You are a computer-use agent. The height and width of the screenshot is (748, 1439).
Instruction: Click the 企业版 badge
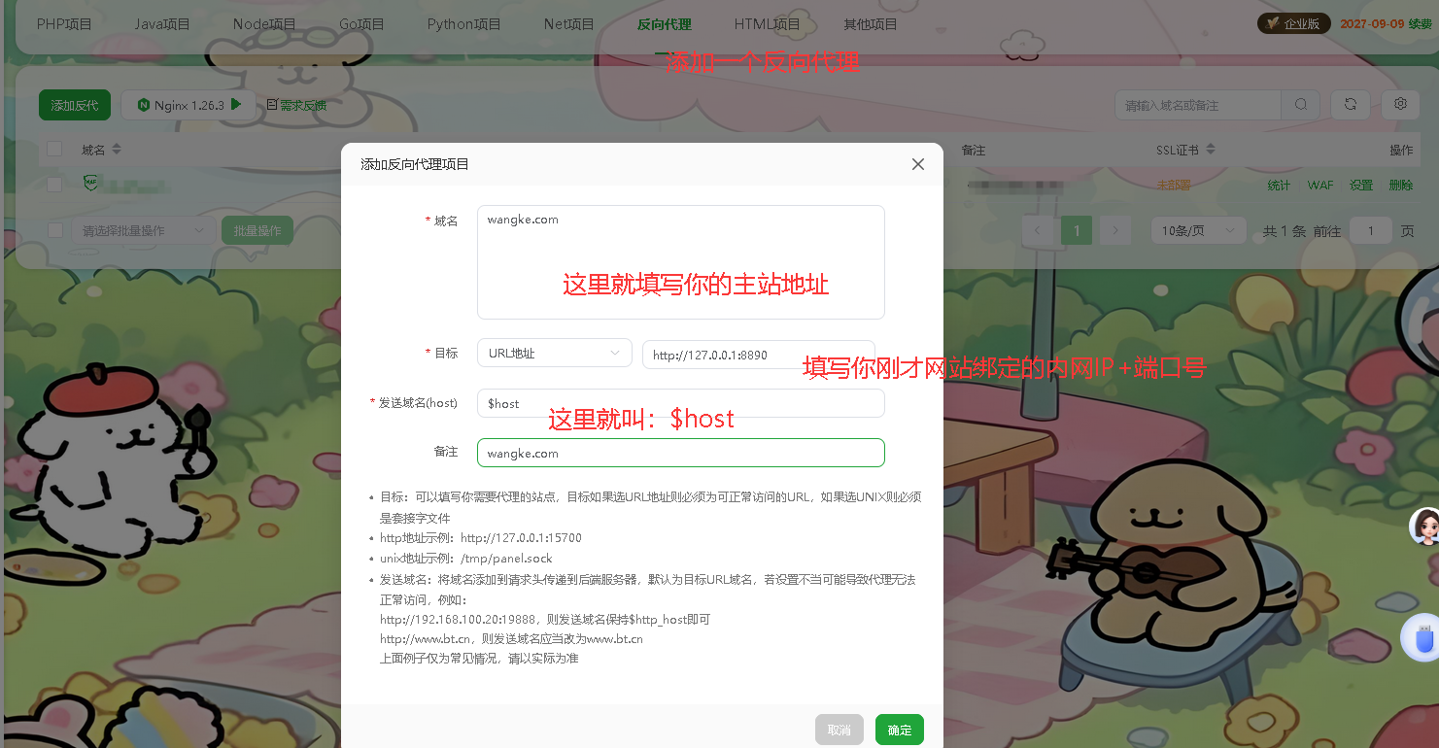pos(1293,23)
